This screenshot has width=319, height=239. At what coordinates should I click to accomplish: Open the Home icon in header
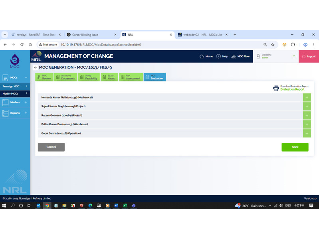(x=202, y=56)
